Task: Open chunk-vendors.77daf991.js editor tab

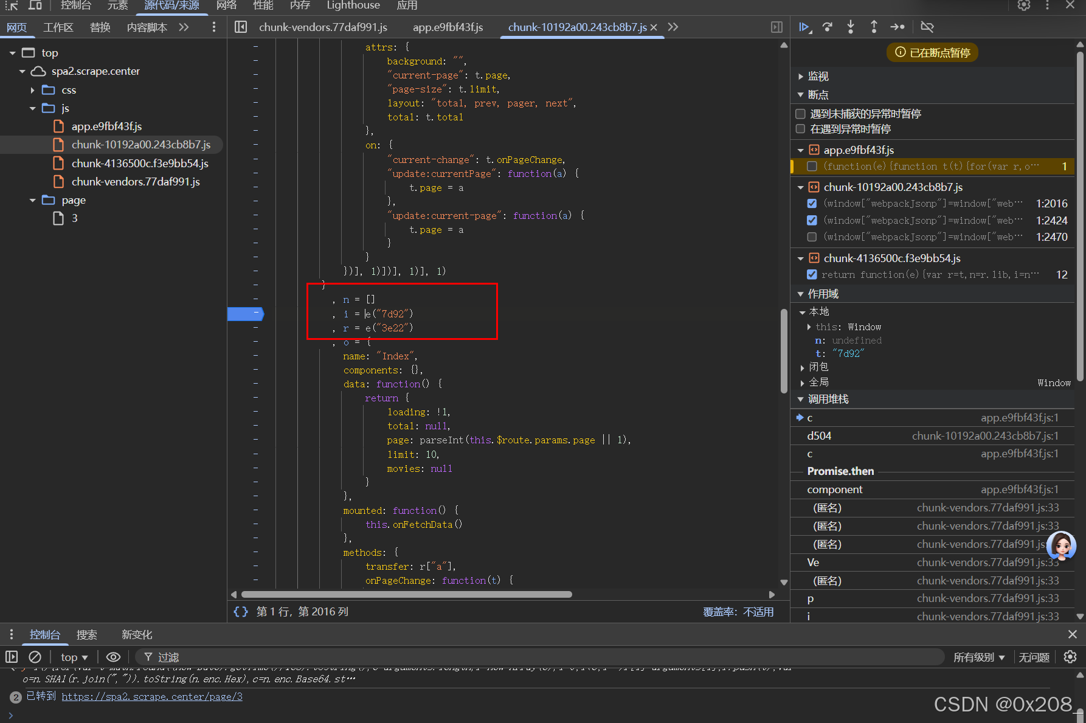Action: [323, 27]
